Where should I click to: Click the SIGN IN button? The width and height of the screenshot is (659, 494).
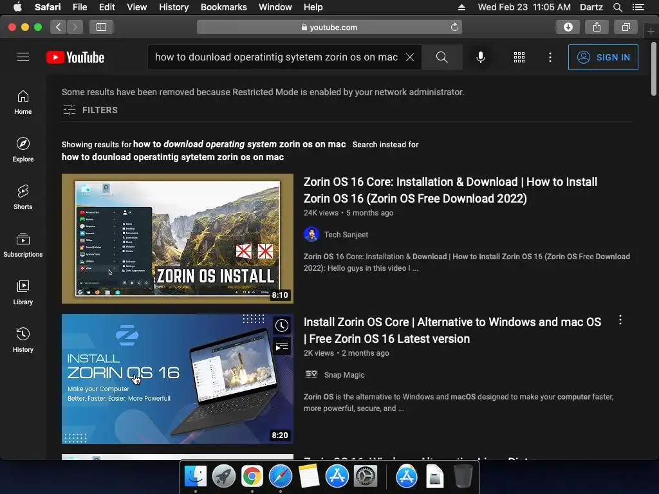(602, 57)
